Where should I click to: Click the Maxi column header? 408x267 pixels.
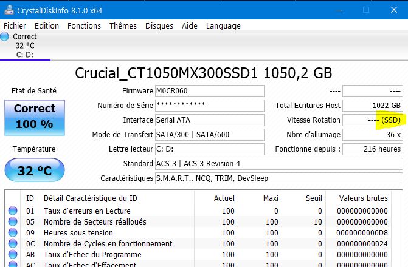click(x=260, y=198)
